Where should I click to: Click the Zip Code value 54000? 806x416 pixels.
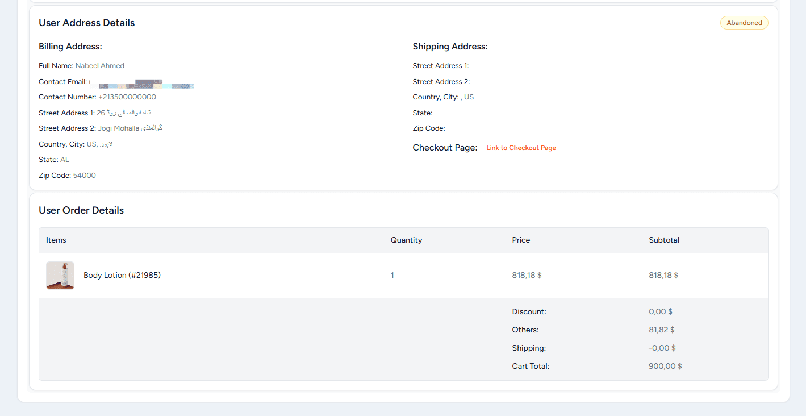85,176
